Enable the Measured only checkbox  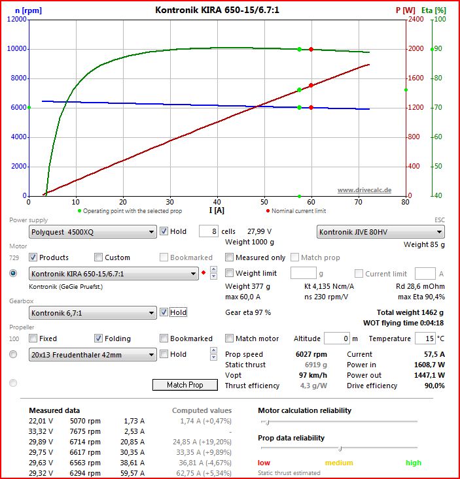(x=230, y=257)
